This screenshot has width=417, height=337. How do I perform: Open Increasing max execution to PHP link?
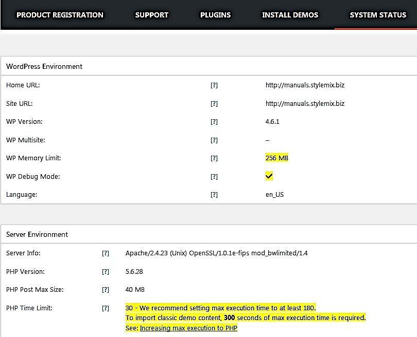(x=188, y=328)
